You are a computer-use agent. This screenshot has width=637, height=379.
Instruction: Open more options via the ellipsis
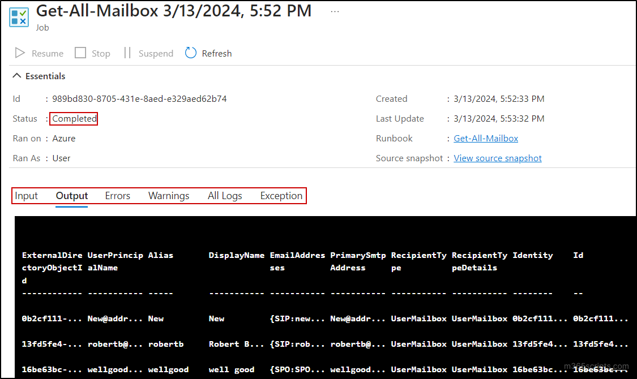pyautogui.click(x=335, y=10)
